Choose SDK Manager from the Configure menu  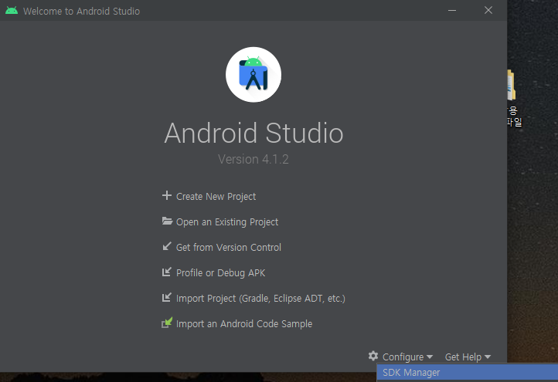click(x=468, y=373)
